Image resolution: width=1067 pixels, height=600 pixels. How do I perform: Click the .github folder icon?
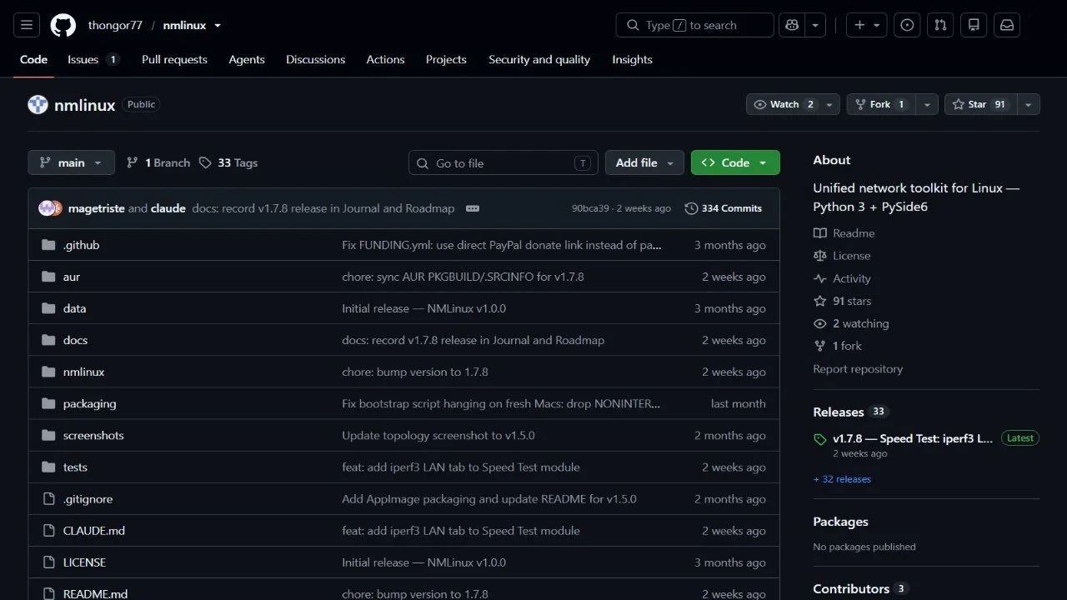click(x=48, y=245)
